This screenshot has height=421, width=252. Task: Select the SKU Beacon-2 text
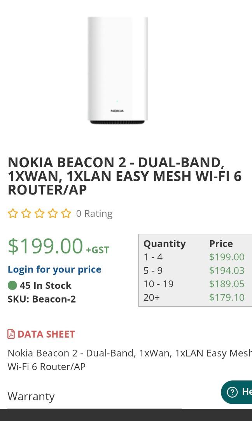42,299
